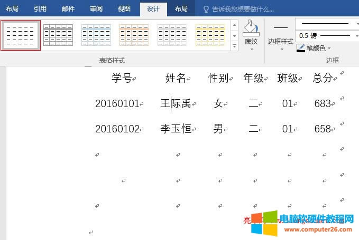The image size is (359, 240).
Task: Click the name cell 王际禹
Action: click(176, 103)
